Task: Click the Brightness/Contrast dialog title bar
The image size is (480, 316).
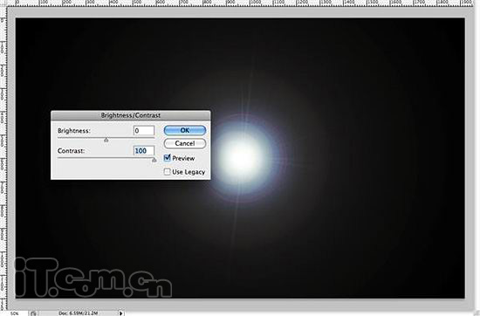Action: (x=131, y=115)
